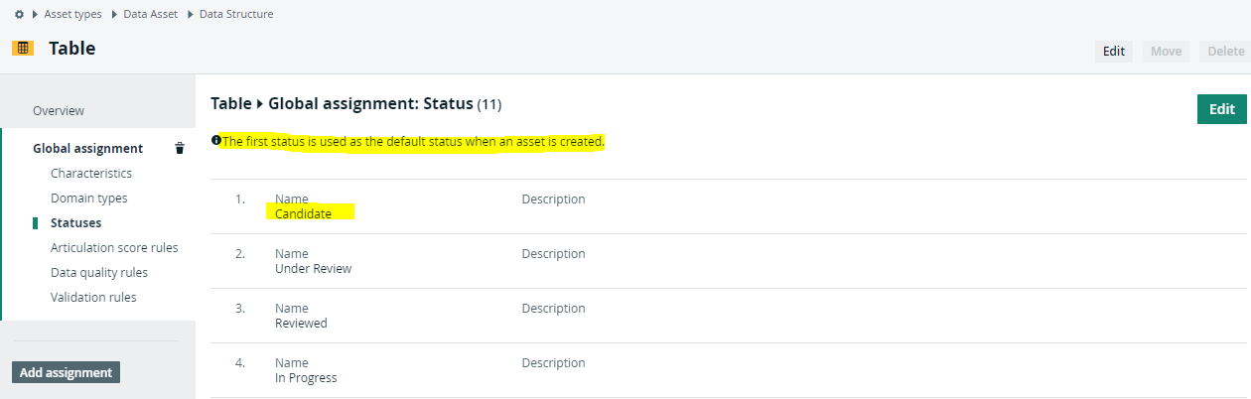1251x399 pixels.
Task: Click the arrow before Data Structure breadcrumb
Action: pos(192,15)
